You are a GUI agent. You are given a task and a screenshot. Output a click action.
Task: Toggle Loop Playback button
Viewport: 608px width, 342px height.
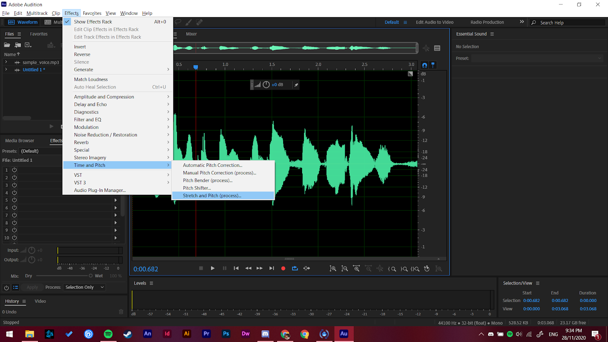coord(295,268)
